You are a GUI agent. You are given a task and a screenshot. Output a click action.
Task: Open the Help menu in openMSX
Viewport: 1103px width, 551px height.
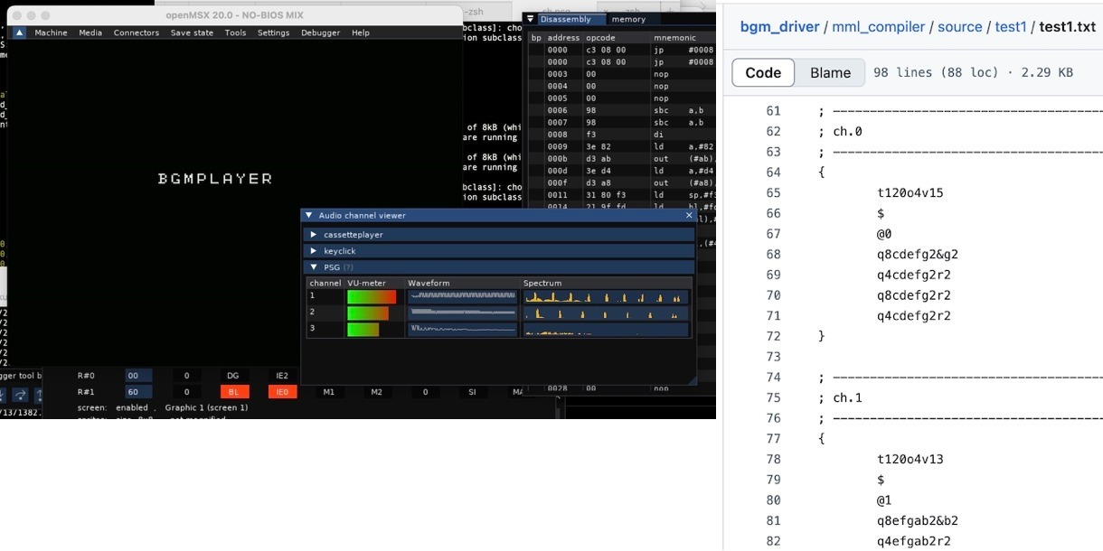(x=360, y=33)
